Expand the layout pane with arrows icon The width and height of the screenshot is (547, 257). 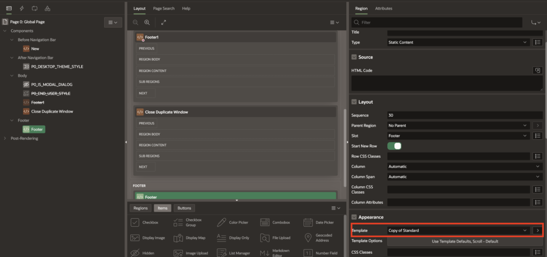click(163, 22)
